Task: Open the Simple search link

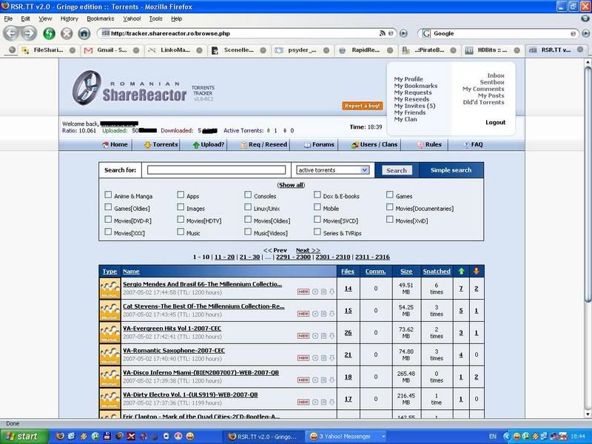Action: point(451,170)
